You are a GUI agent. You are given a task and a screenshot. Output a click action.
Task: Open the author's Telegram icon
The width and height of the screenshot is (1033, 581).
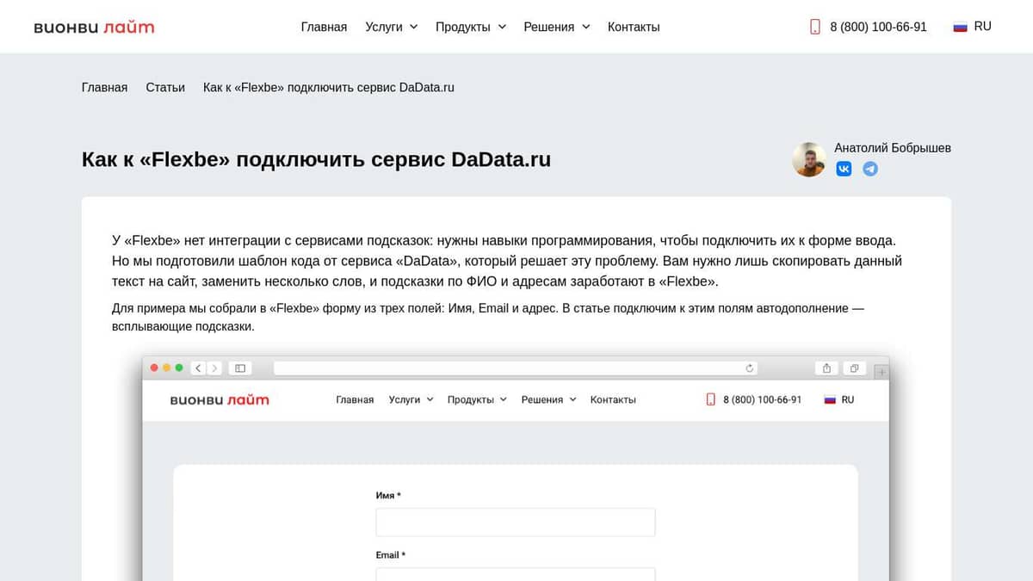[869, 169]
